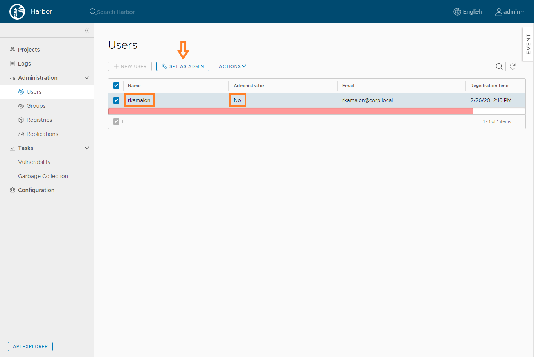
Task: Collapse the Tasks section chevron
Action: click(87, 148)
